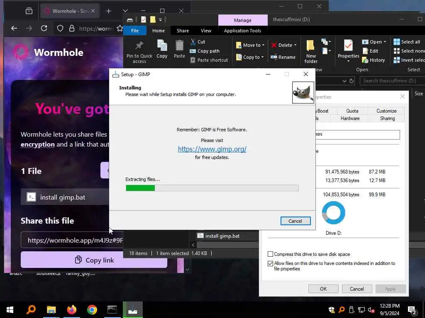
Task: Expand Properties dropdown arrow under ribbon button
Action: coord(348,61)
